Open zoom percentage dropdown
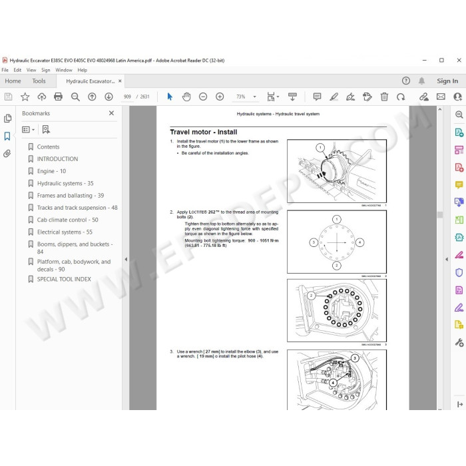This screenshot has height=466, width=466. tap(254, 97)
